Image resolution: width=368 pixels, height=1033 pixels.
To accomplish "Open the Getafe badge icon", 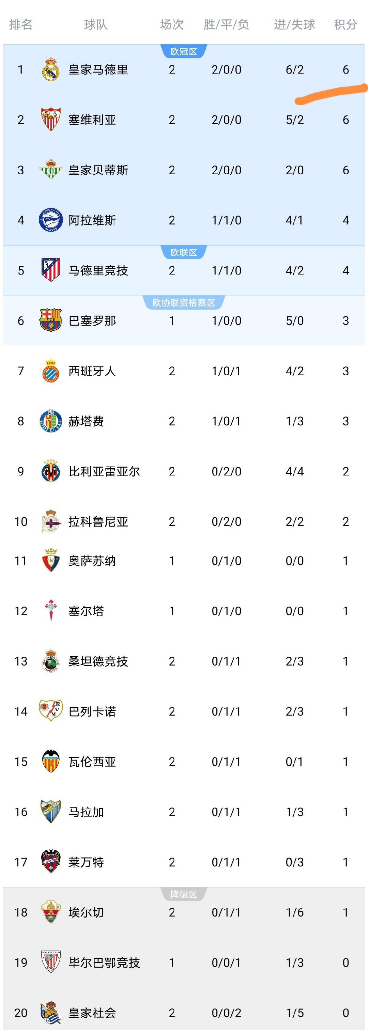I will (50, 420).
